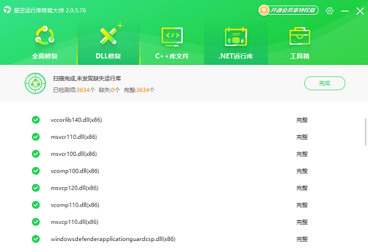Click 完整 status of vcomp100.dll row
Screen dimensions: 368x252
[302, 171]
